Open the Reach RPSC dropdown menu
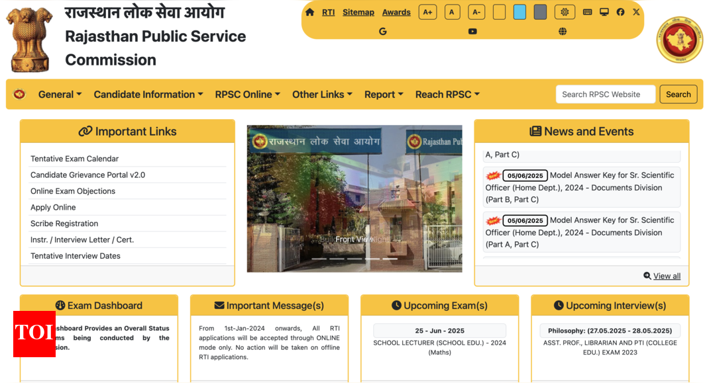This screenshot has height=383, width=709. 447,95
